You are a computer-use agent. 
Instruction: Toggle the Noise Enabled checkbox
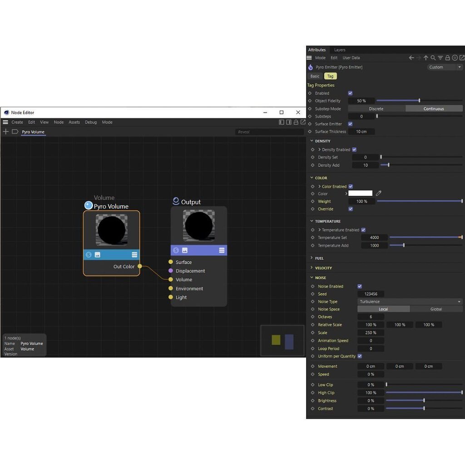[x=360, y=286]
